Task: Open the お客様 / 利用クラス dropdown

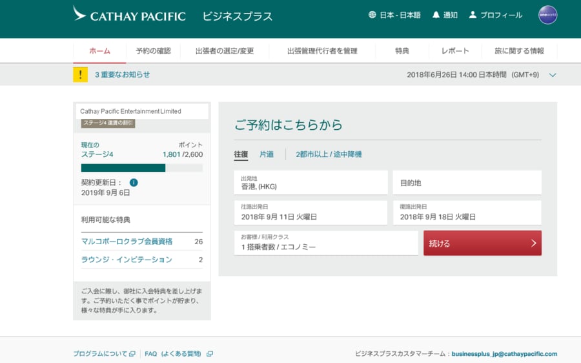Action: coord(326,243)
